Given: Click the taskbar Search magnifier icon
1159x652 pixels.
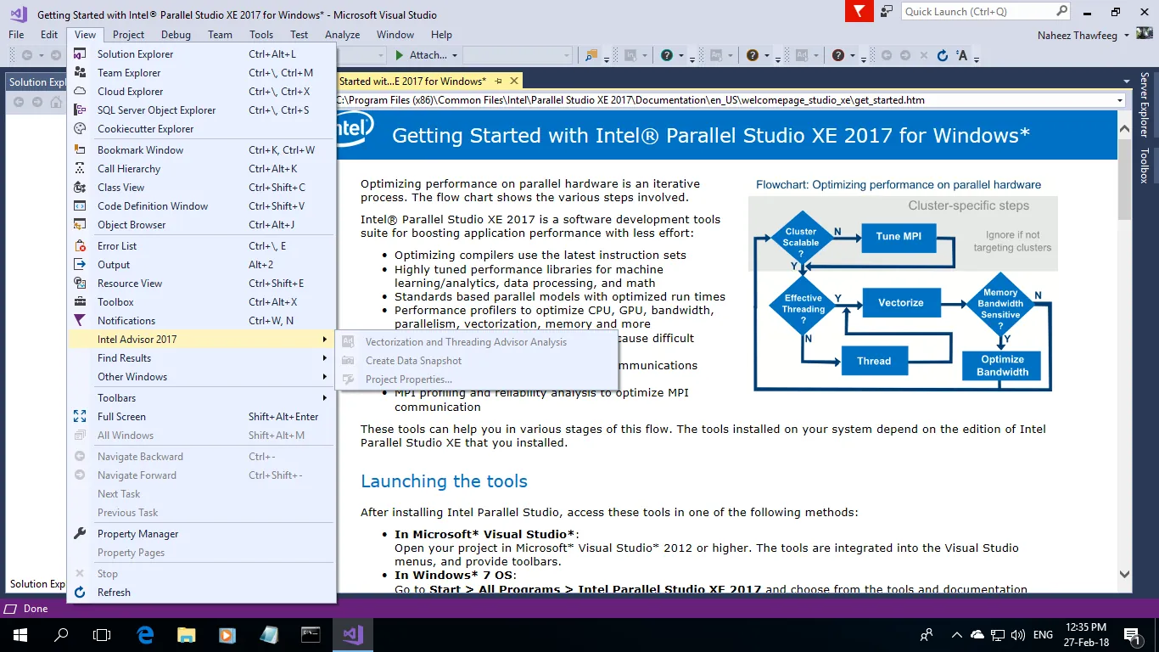Looking at the screenshot, I should 61,634.
